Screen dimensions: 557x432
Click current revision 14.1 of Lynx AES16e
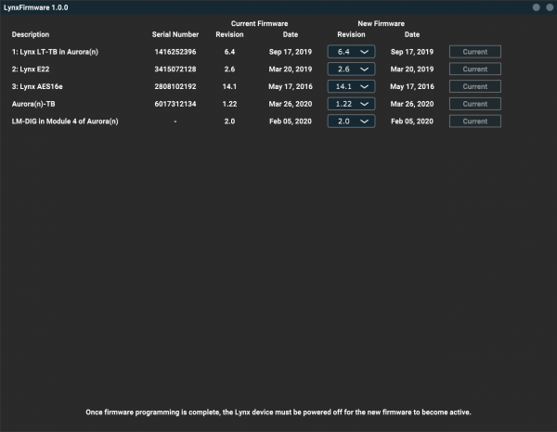229,86
